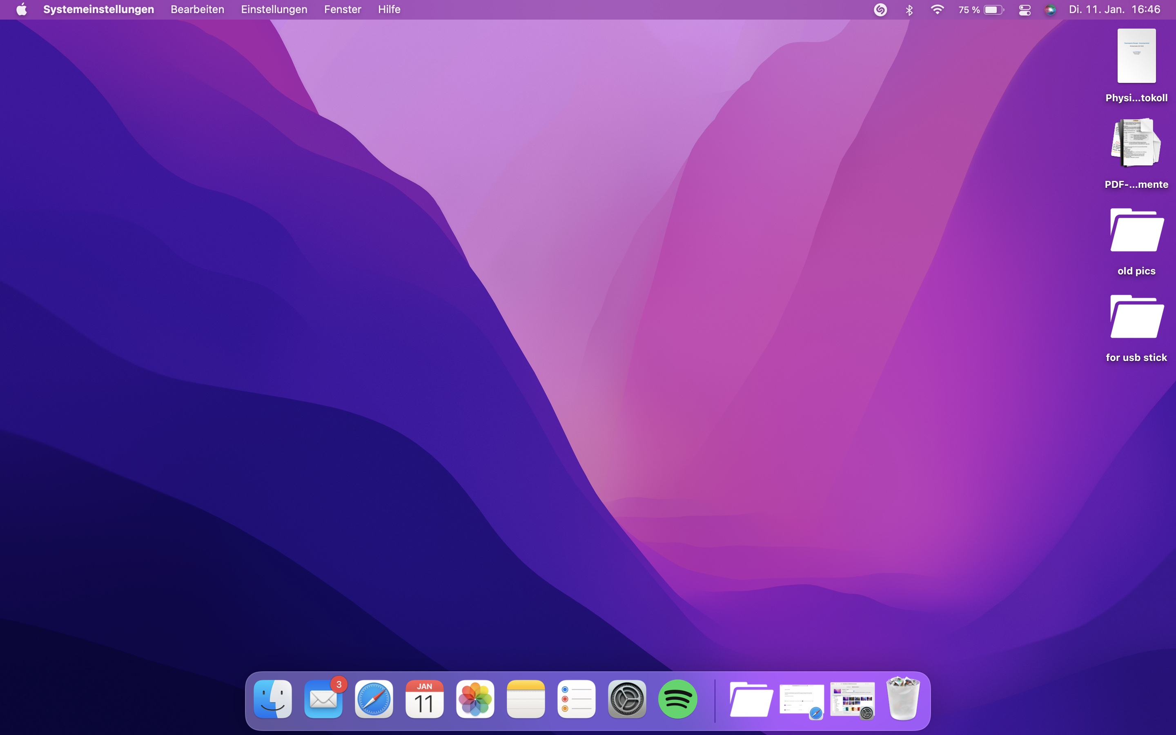Show battery status at 75 %
Image resolution: width=1176 pixels, height=735 pixels.
point(981,10)
